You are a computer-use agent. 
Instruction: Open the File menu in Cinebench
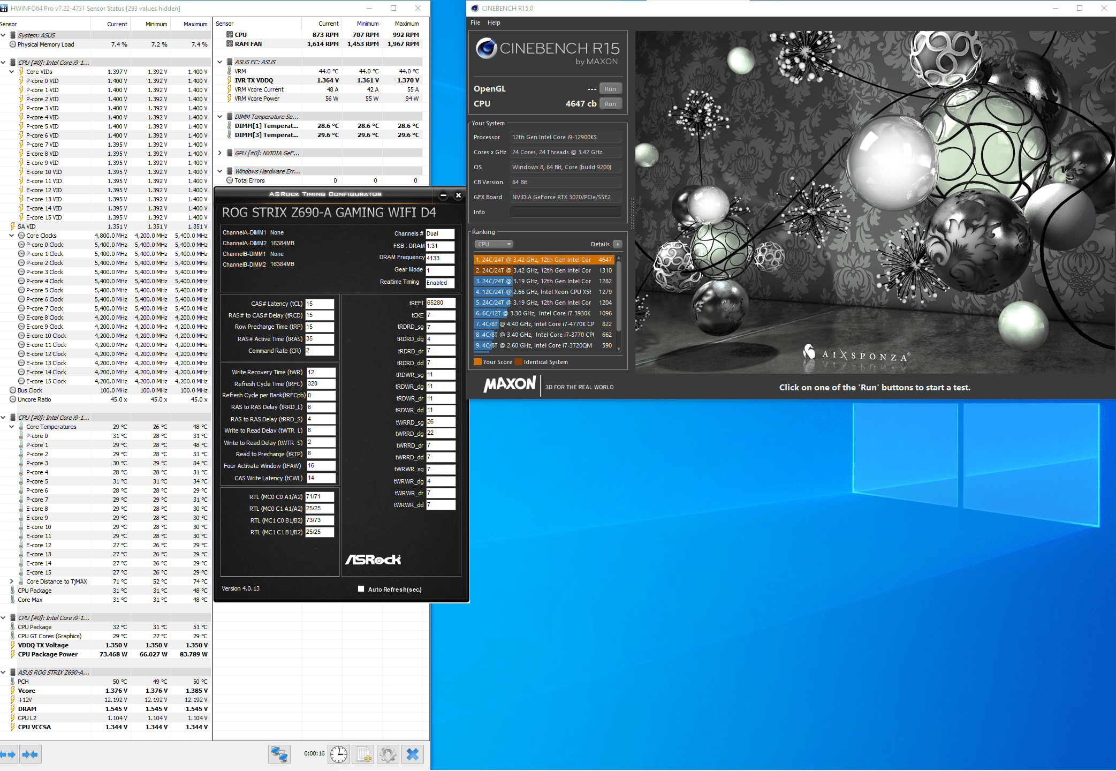point(475,22)
